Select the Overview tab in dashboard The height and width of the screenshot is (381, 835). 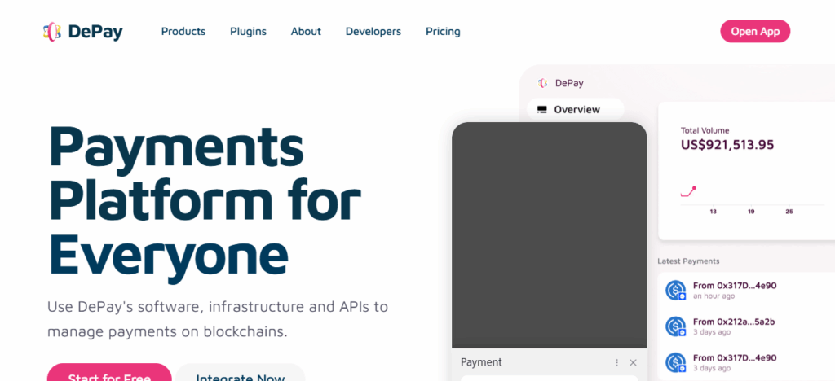(x=576, y=109)
